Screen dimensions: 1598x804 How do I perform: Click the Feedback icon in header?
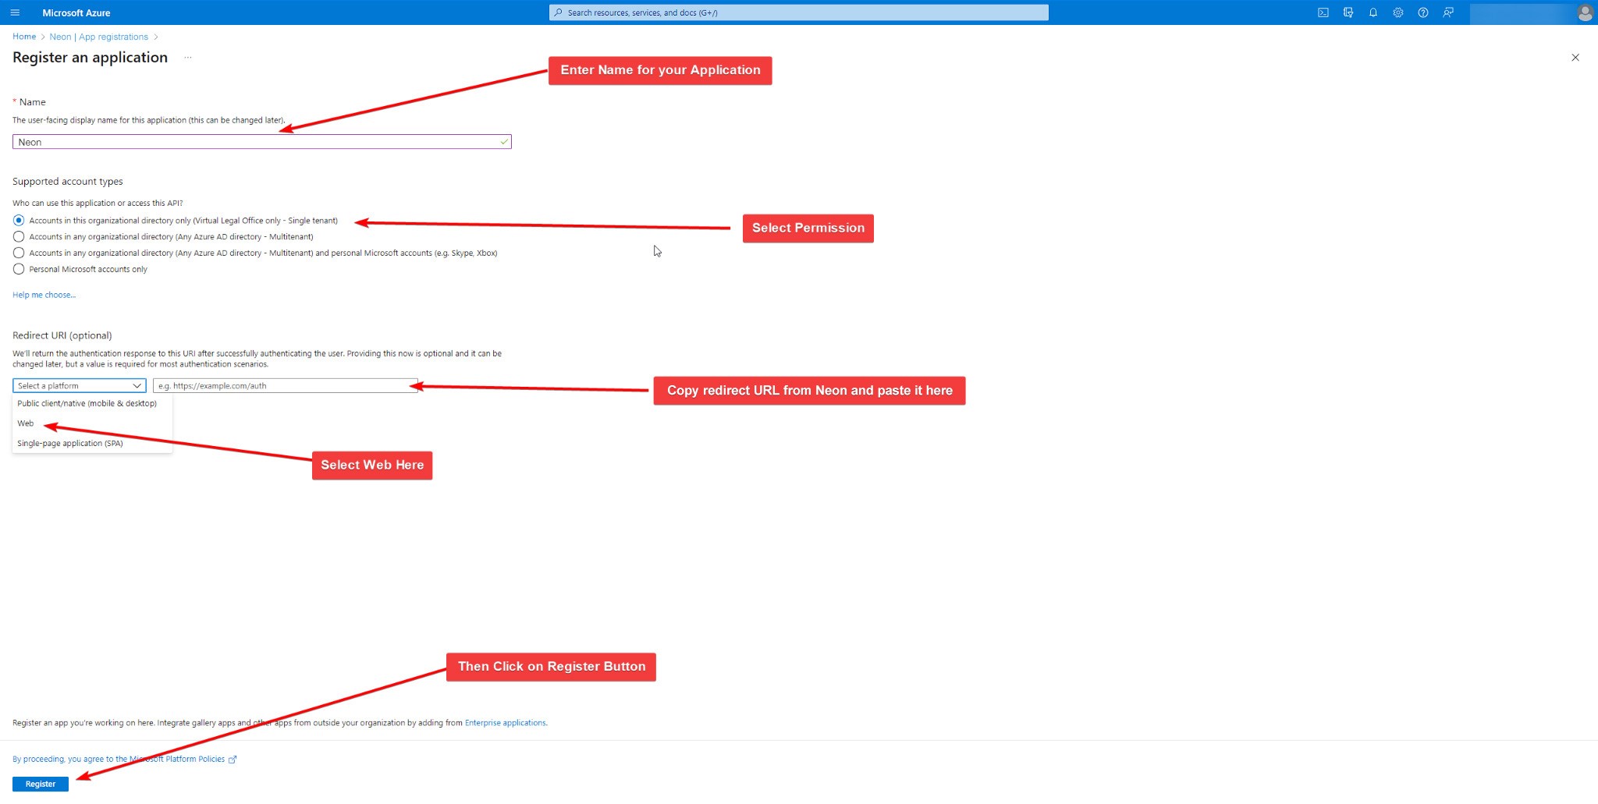click(x=1448, y=12)
